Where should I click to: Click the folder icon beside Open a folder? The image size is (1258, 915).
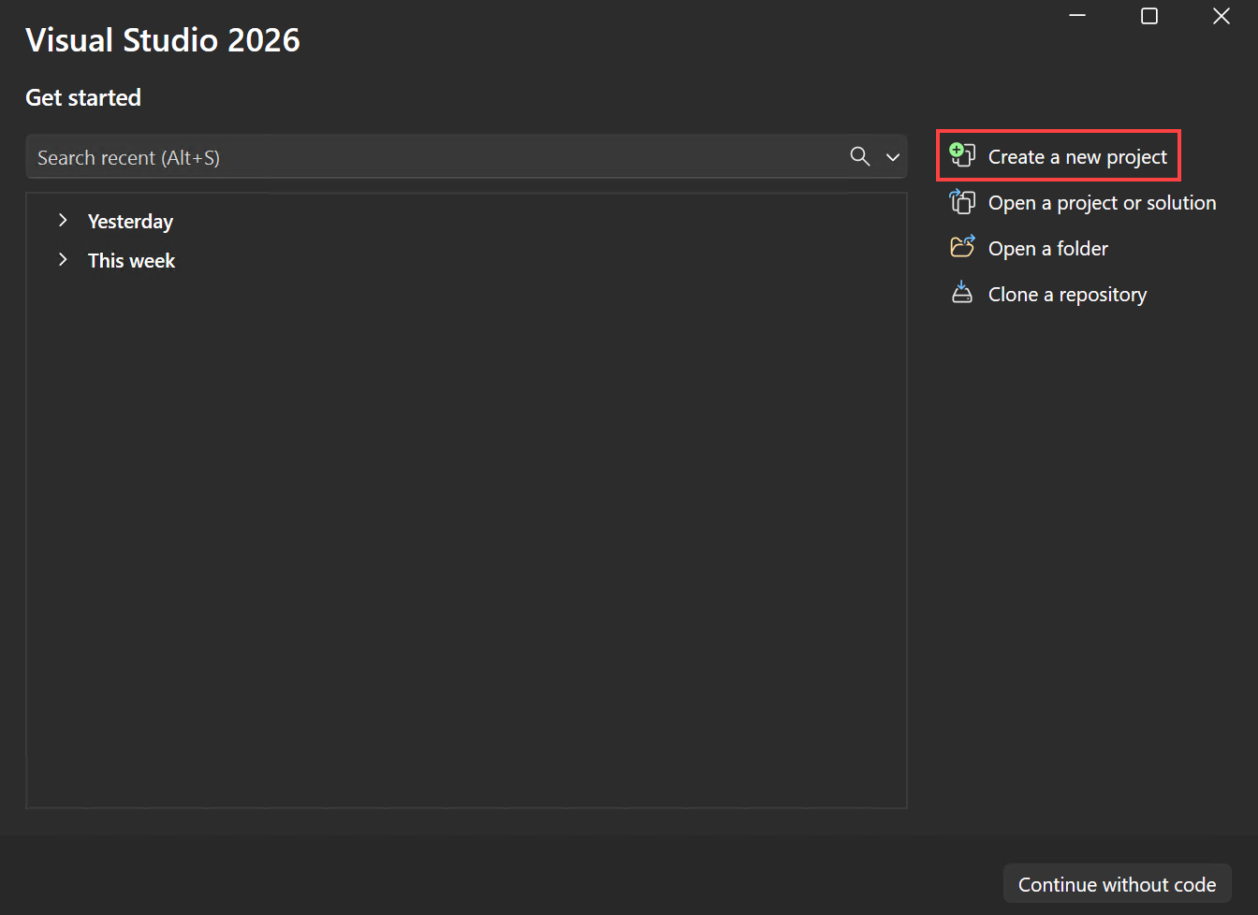pyautogui.click(x=961, y=246)
